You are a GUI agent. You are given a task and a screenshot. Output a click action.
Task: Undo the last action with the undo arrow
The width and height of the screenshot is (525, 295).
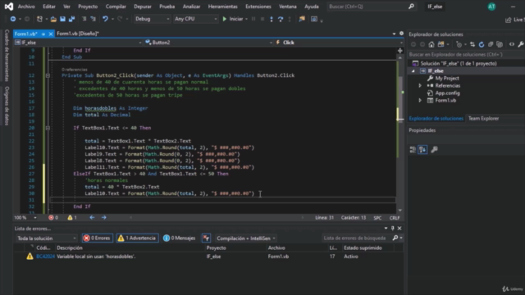105,19
